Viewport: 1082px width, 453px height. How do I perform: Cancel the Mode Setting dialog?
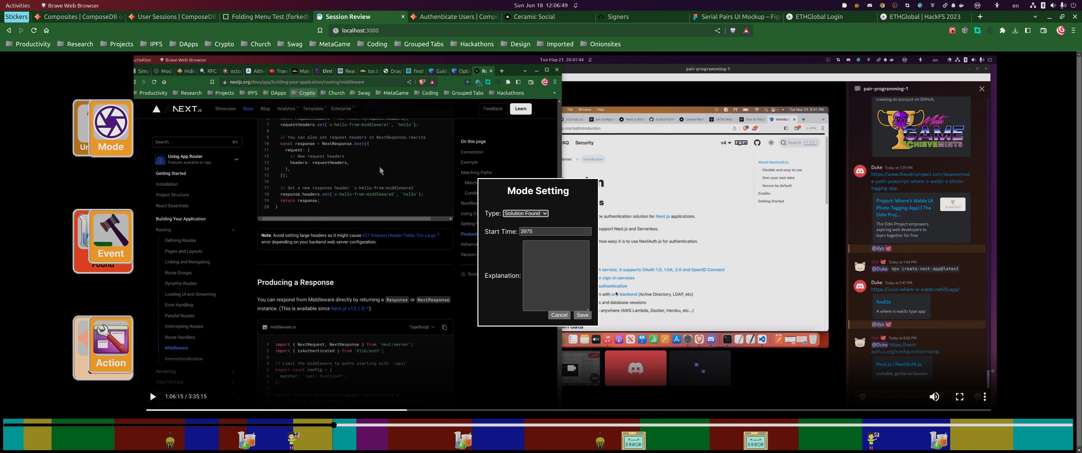pos(559,315)
